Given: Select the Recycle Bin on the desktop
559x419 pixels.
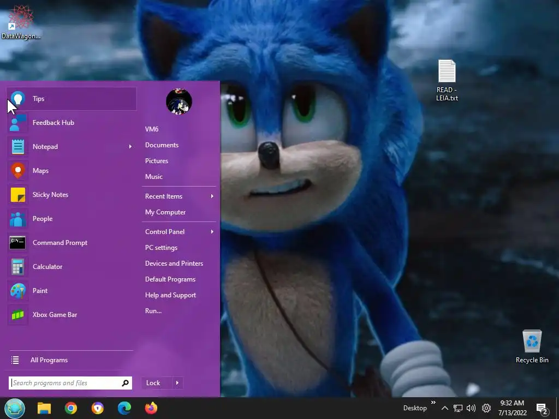Looking at the screenshot, I should pyautogui.click(x=532, y=346).
